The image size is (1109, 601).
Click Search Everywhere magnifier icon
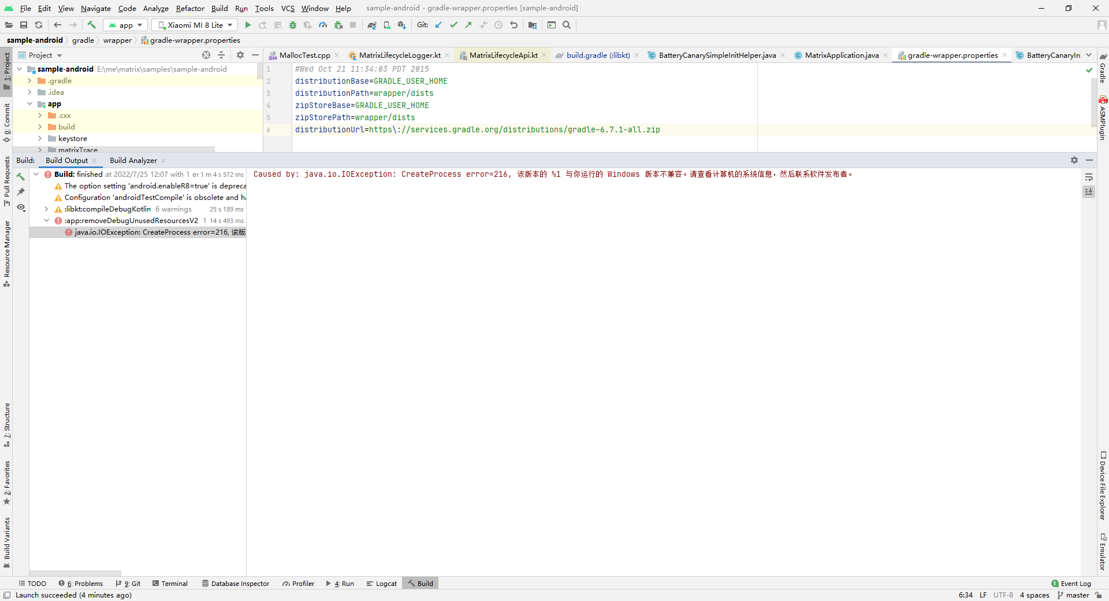[x=567, y=25]
